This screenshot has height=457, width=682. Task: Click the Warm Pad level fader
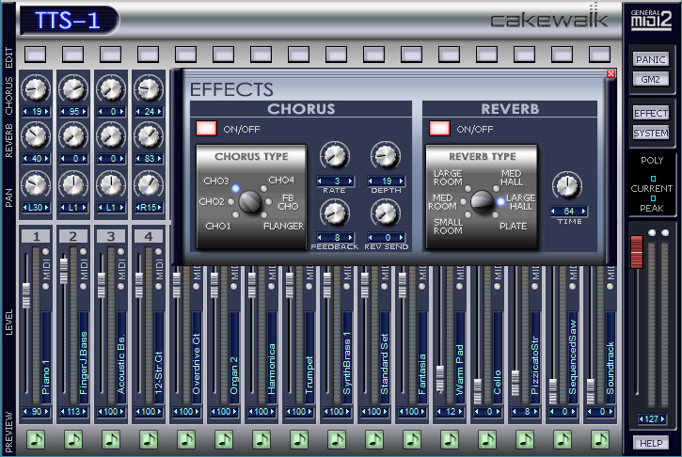click(440, 378)
